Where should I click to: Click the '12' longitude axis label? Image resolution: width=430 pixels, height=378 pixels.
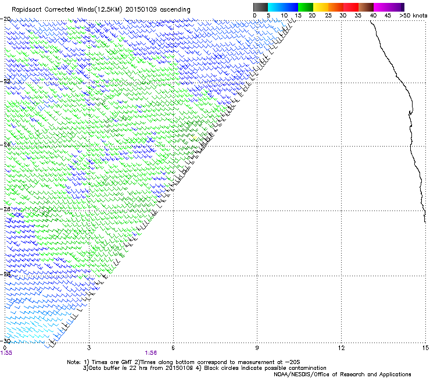342,348
